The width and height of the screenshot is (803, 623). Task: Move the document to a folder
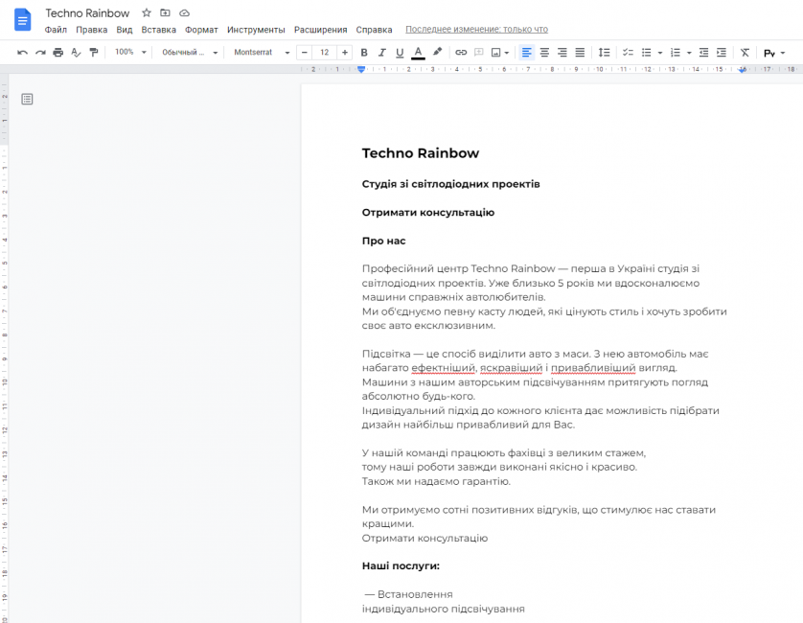click(x=165, y=12)
